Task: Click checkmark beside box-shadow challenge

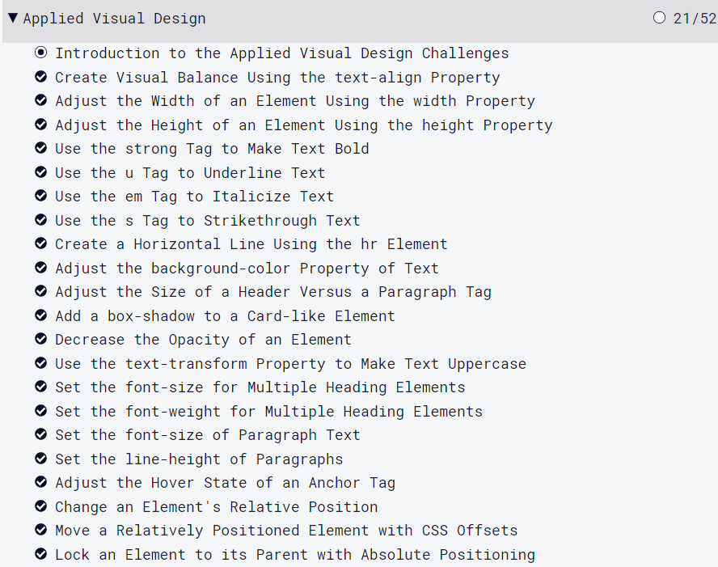Action: (41, 316)
